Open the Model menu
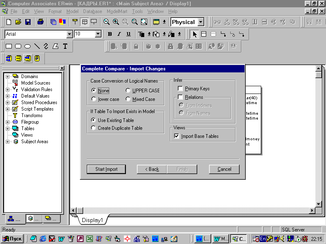 click(73, 11)
